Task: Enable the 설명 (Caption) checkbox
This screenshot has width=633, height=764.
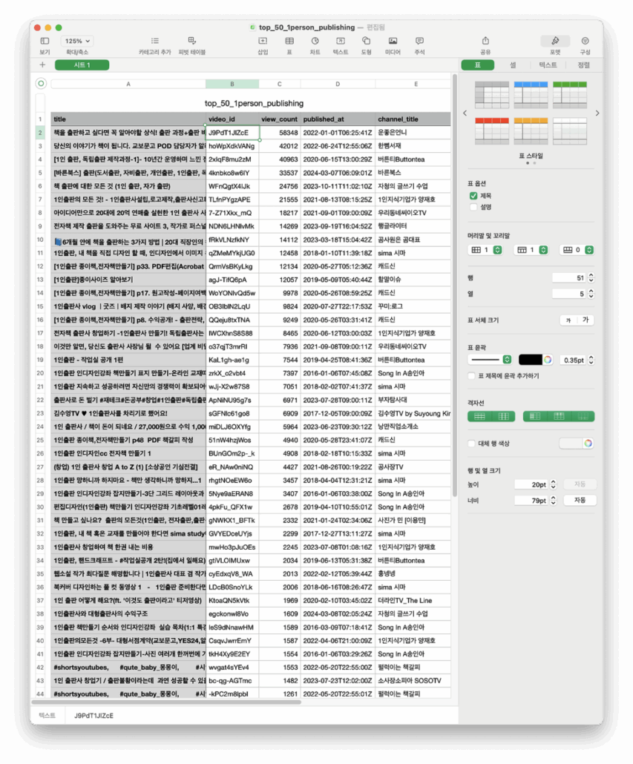Action: click(473, 207)
